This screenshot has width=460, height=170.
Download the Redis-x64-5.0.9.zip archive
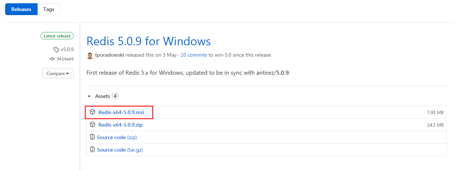[120, 125]
